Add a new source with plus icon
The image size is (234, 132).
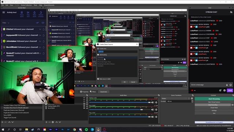pyautogui.click(x=46, y=122)
